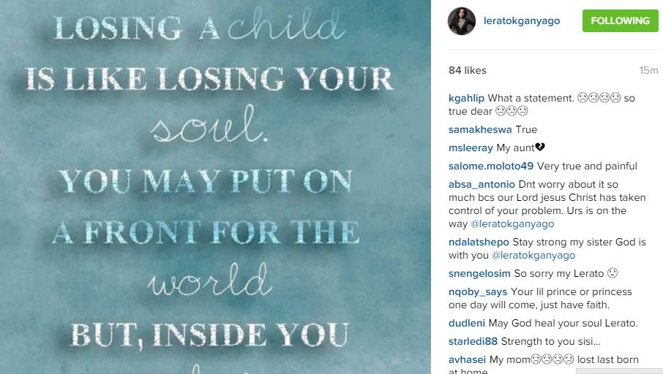The height and width of the screenshot is (374, 663).
Task: Click starledi88's username
Action: pyautogui.click(x=473, y=341)
